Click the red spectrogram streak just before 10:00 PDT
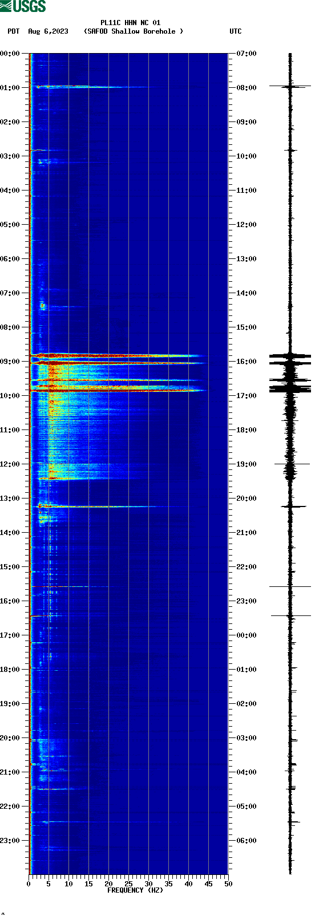This screenshot has height=920, width=315. pos(117,390)
